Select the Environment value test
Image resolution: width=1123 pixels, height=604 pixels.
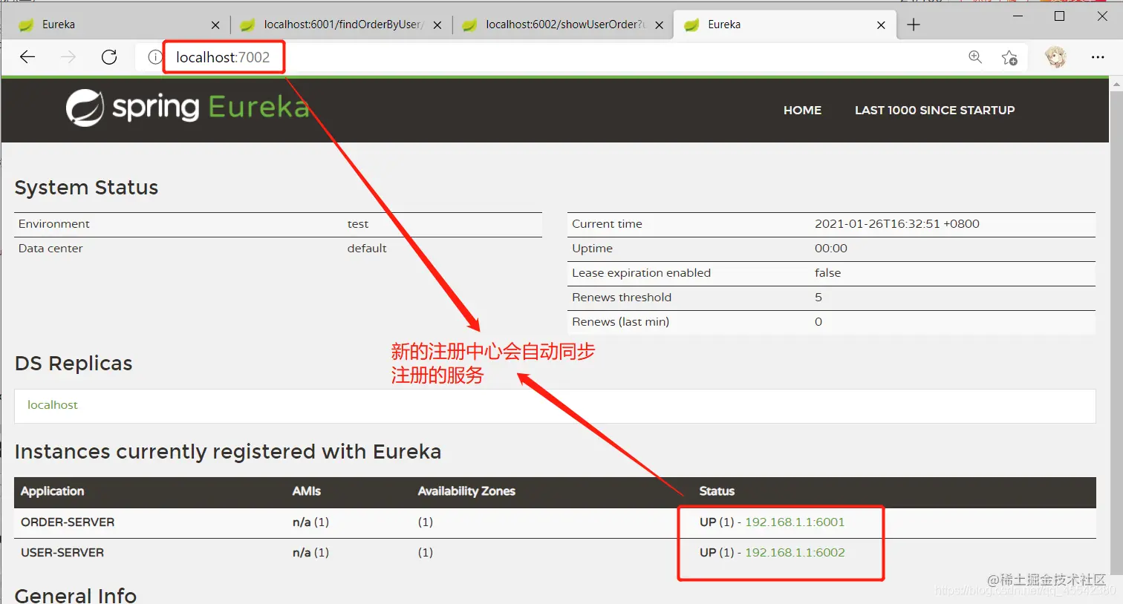358,224
